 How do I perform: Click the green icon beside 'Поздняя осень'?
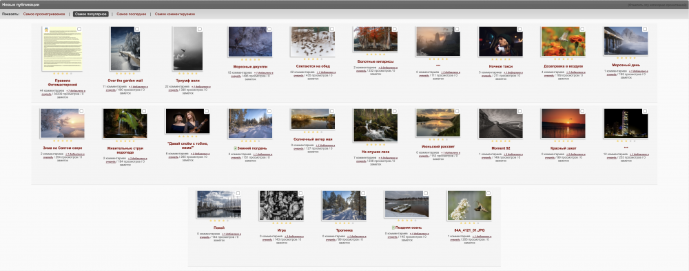pos(393,228)
